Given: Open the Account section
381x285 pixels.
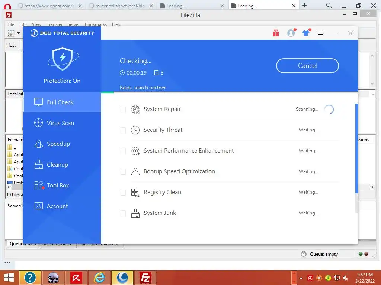Looking at the screenshot, I should [62, 206].
